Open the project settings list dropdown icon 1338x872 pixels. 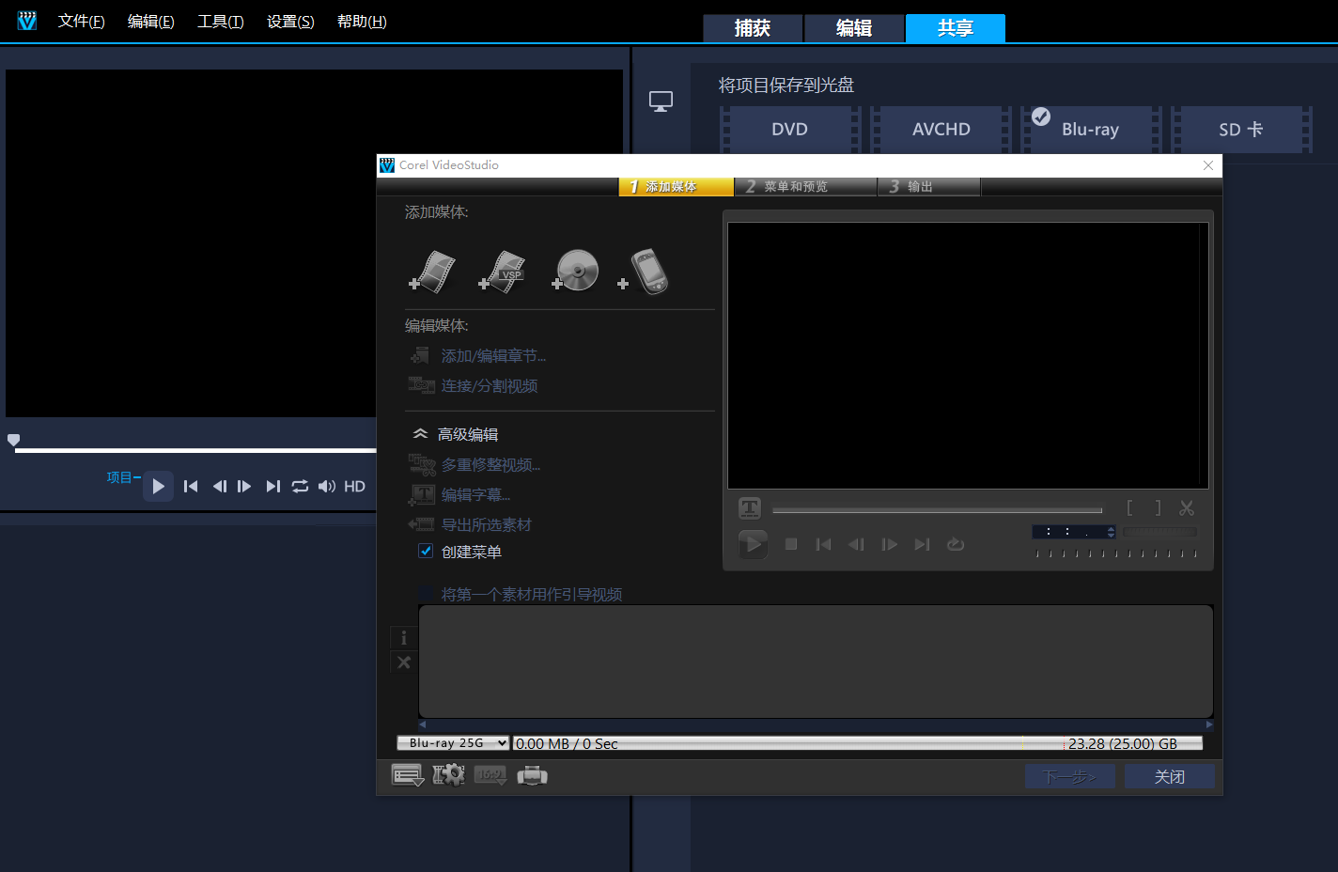[x=407, y=775]
